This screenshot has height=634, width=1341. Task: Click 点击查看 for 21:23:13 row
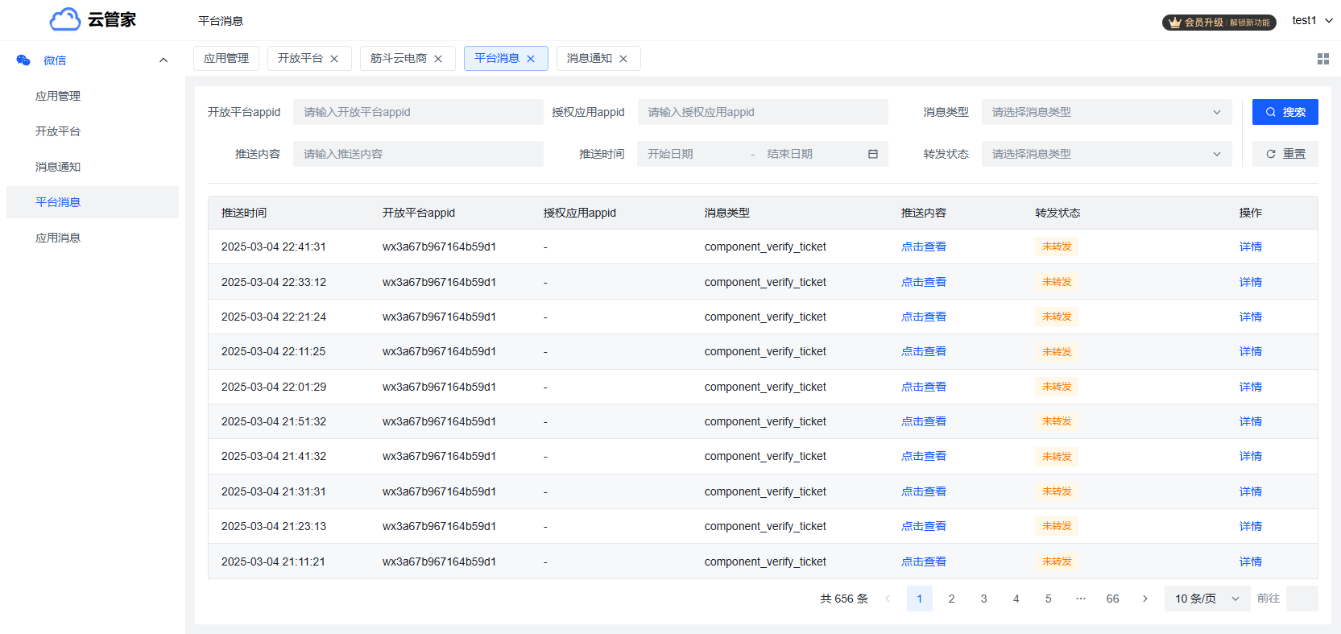pyautogui.click(x=924, y=526)
